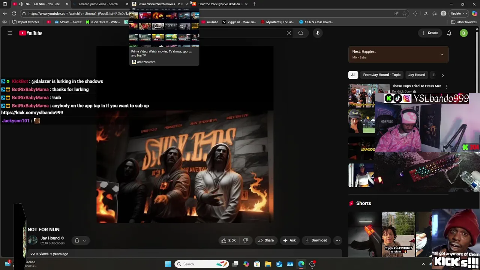480x270 pixels.
Task: Click the 220K views 2 years ago text
Action: [49, 254]
